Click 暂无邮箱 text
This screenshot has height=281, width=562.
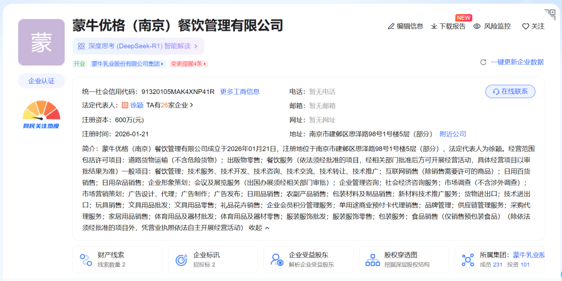point(322,105)
